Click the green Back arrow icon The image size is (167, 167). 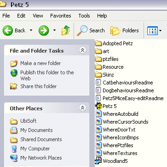(8, 30)
